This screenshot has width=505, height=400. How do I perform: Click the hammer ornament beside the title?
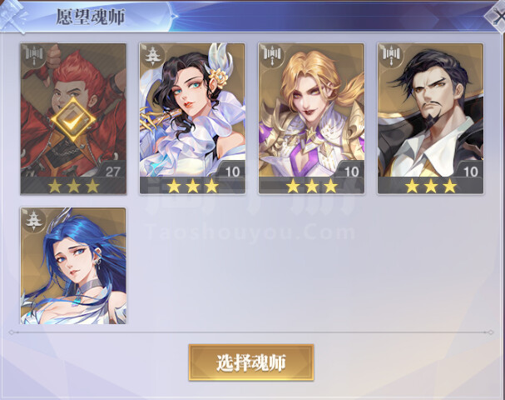coord(12,16)
